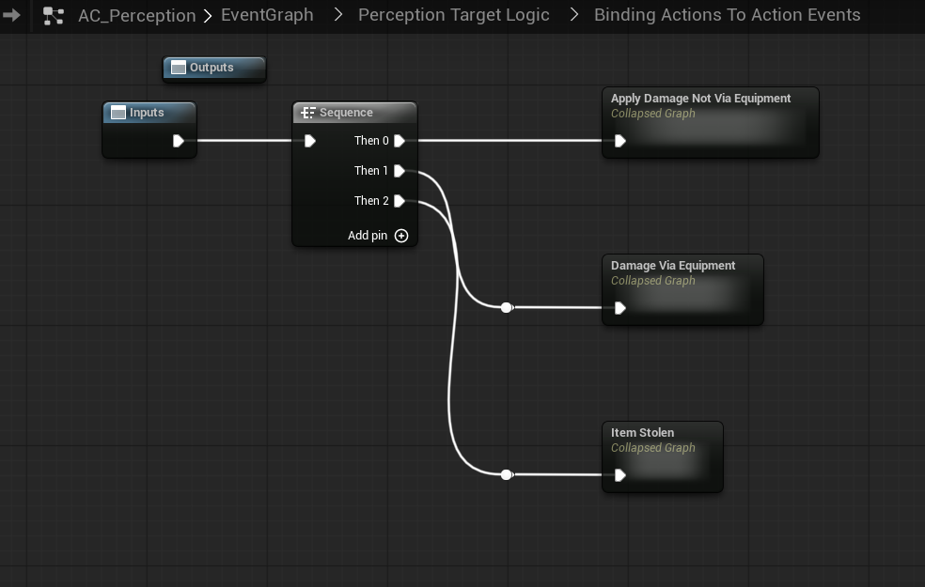Viewport: 925px width, 587px height.
Task: Click the reroute node to Item Stolen
Action: [507, 474]
